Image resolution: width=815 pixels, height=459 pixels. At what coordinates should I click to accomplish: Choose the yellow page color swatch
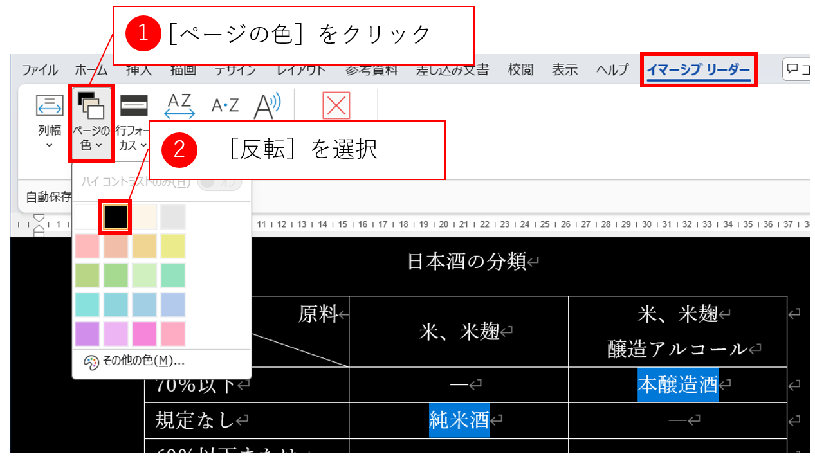point(173,246)
